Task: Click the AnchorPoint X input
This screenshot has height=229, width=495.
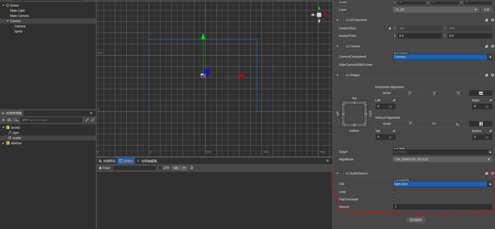Action: point(420,36)
